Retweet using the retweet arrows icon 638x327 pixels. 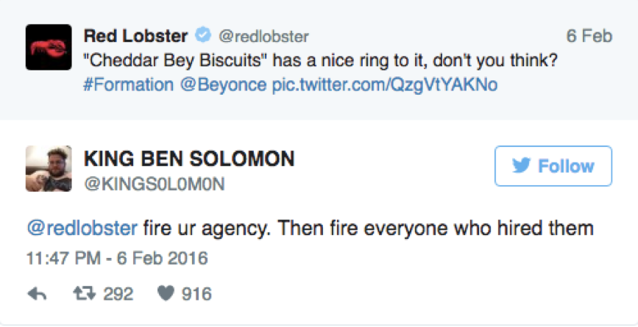pyautogui.click(x=84, y=294)
